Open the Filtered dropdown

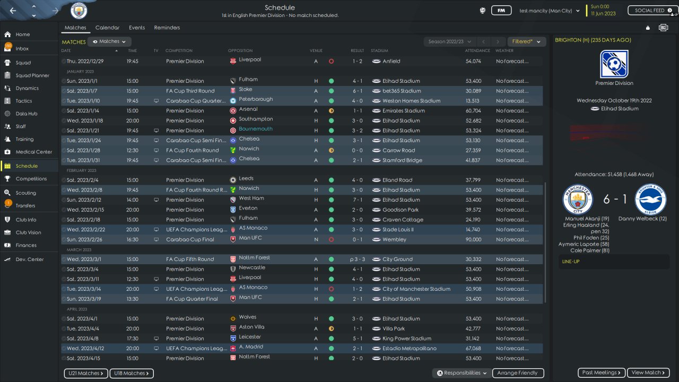click(526, 41)
